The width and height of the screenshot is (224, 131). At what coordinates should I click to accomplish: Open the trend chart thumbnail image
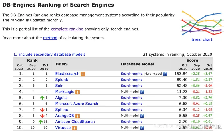point(202,23)
